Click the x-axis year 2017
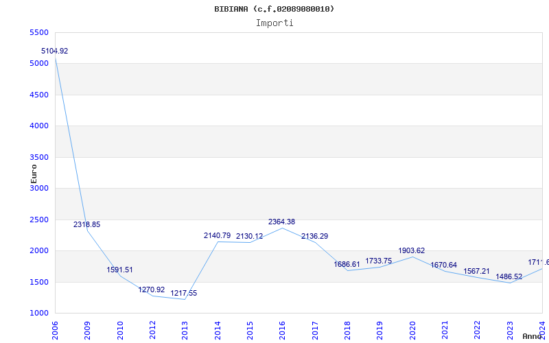 315,330
